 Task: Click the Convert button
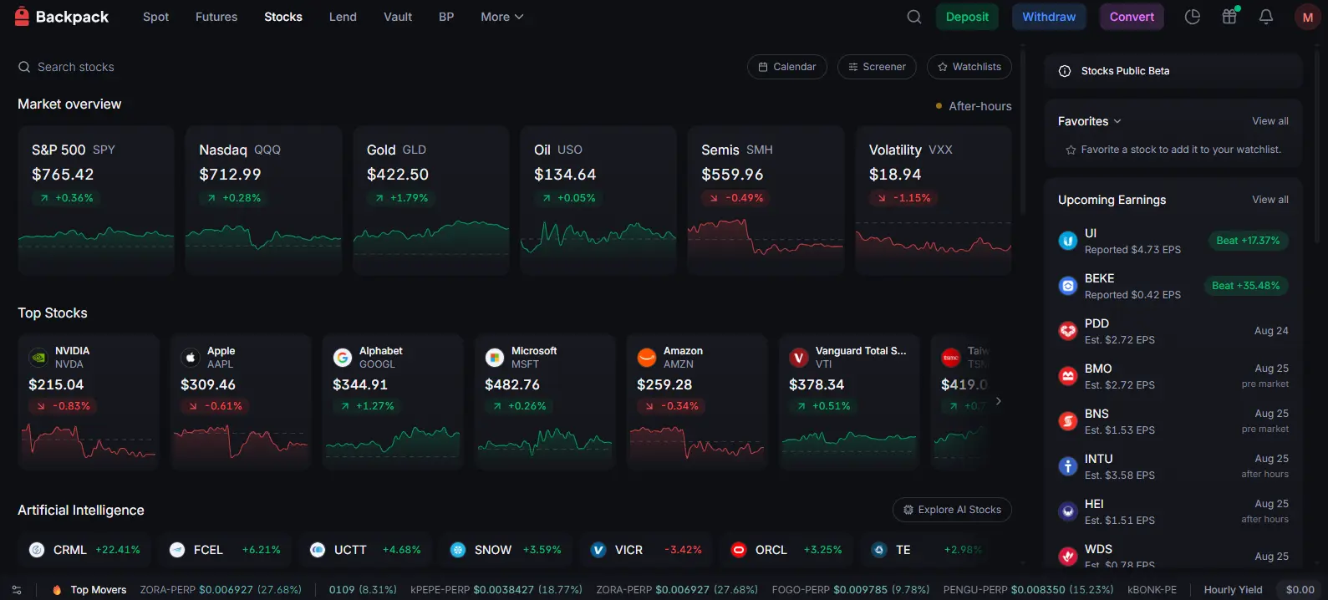point(1132,17)
